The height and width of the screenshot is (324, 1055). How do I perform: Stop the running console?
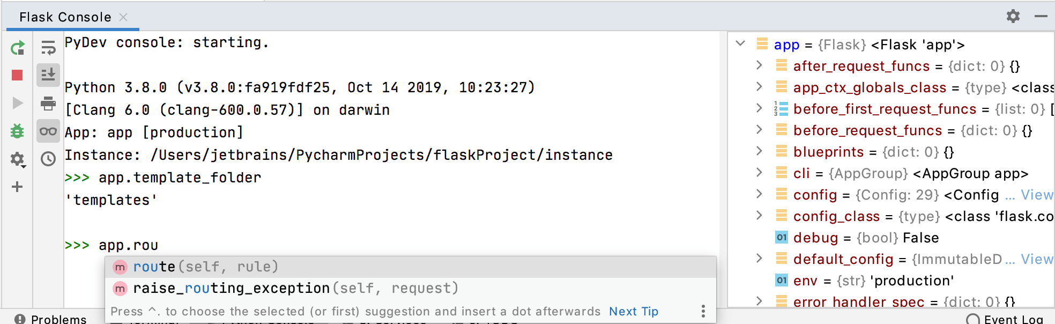click(x=17, y=75)
